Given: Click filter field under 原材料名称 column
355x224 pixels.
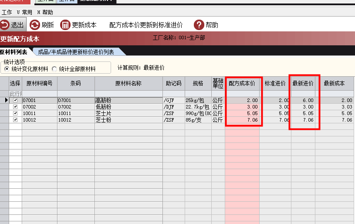Looking at the screenshot, I should (128, 94).
